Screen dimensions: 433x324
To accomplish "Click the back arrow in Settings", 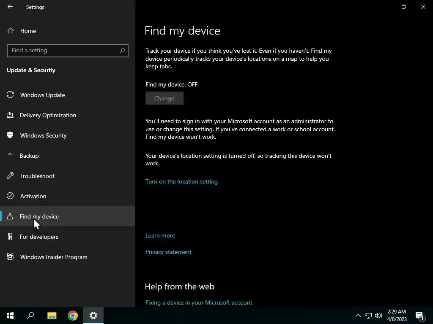I will coord(10,7).
